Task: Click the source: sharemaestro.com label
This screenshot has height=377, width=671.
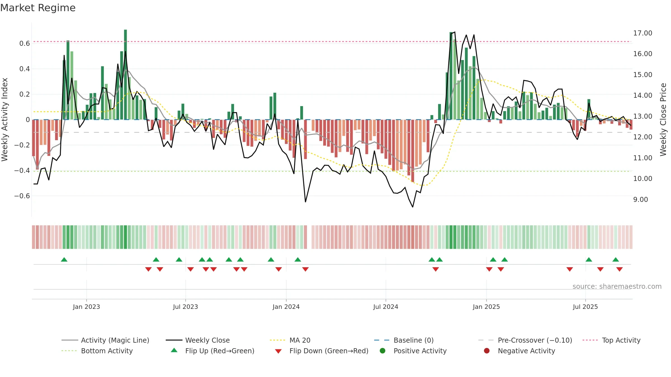Action: pyautogui.click(x=617, y=286)
